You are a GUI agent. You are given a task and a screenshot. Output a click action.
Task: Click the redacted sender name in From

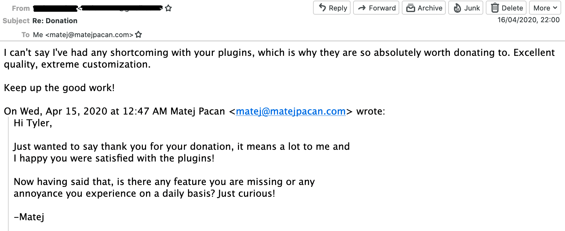(x=56, y=8)
